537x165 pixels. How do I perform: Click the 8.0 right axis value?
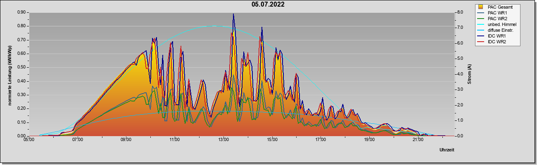460,12
